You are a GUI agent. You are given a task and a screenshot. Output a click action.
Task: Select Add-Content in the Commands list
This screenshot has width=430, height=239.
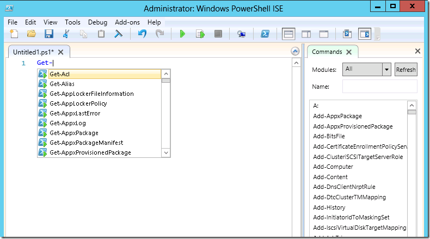[x=330, y=177]
